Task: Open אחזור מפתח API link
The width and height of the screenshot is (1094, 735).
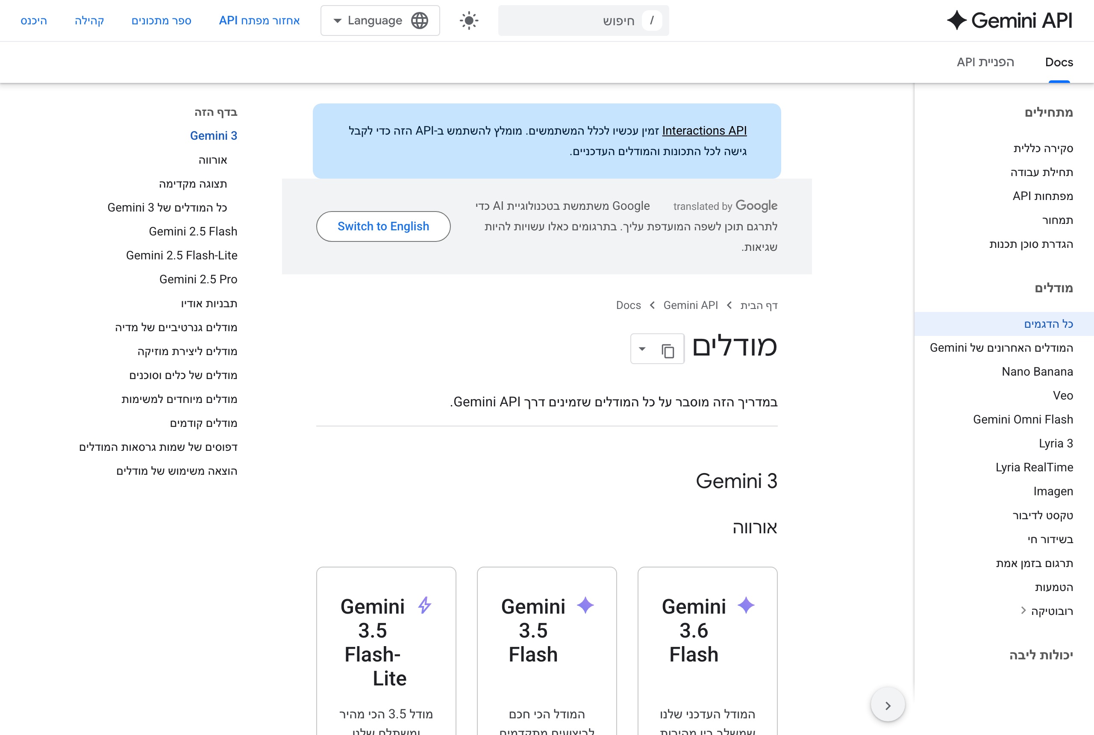Action: 259,21
